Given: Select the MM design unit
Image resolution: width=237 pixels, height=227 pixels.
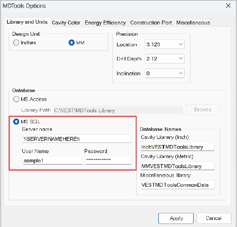Looking at the screenshot, I should pos(77,43).
